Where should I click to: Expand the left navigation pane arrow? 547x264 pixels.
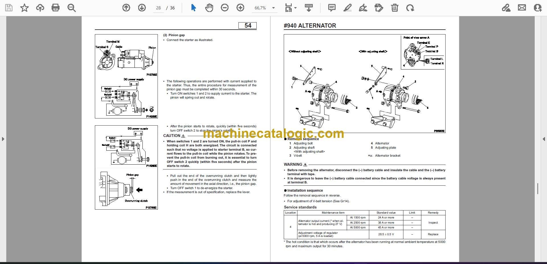(3, 139)
